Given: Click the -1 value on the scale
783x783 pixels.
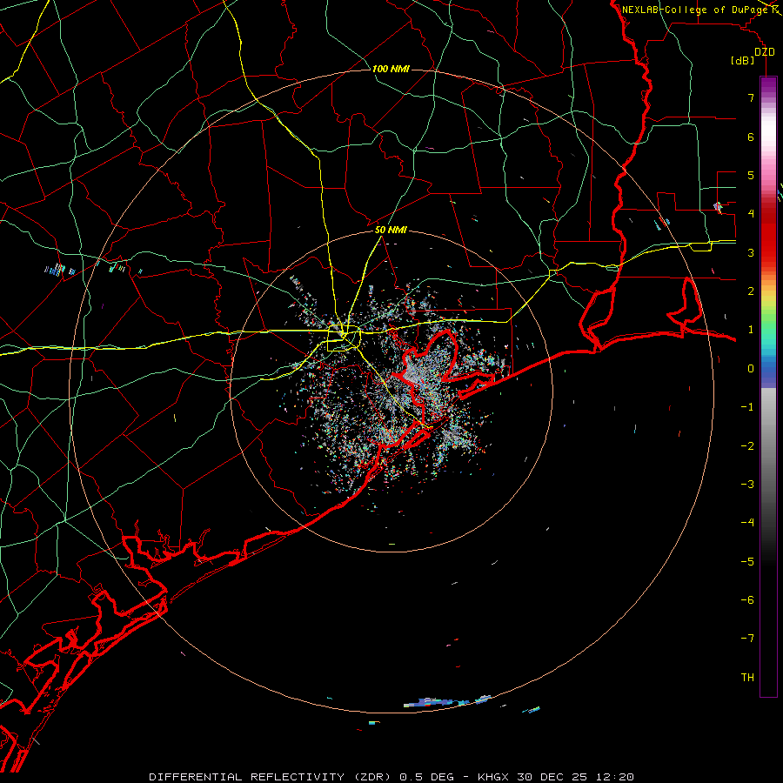Looking at the screenshot, I should 747,407.
